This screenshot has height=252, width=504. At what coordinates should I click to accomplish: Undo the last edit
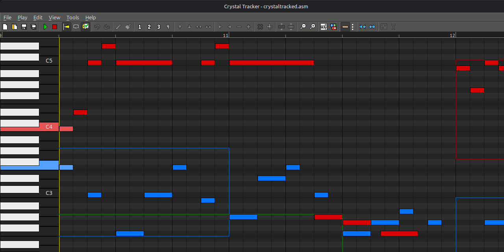97,27
